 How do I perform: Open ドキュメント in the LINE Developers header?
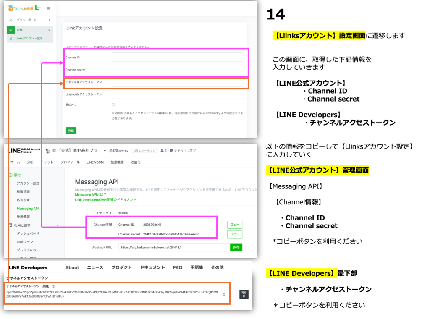point(152,267)
